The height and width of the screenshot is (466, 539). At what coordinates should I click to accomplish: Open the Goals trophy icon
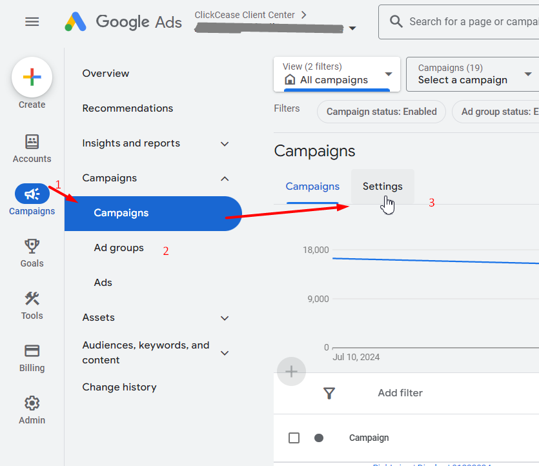point(32,246)
